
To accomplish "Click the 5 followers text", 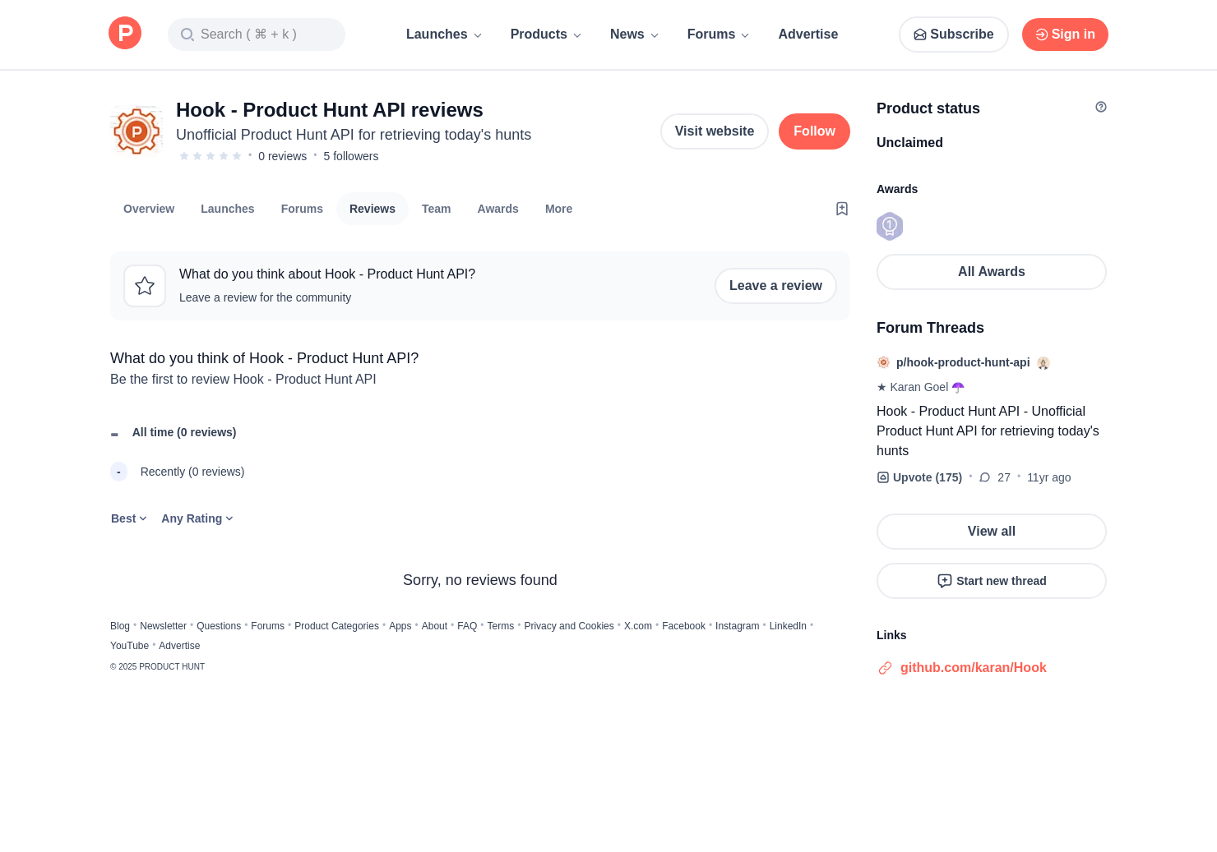I will 351,156.
